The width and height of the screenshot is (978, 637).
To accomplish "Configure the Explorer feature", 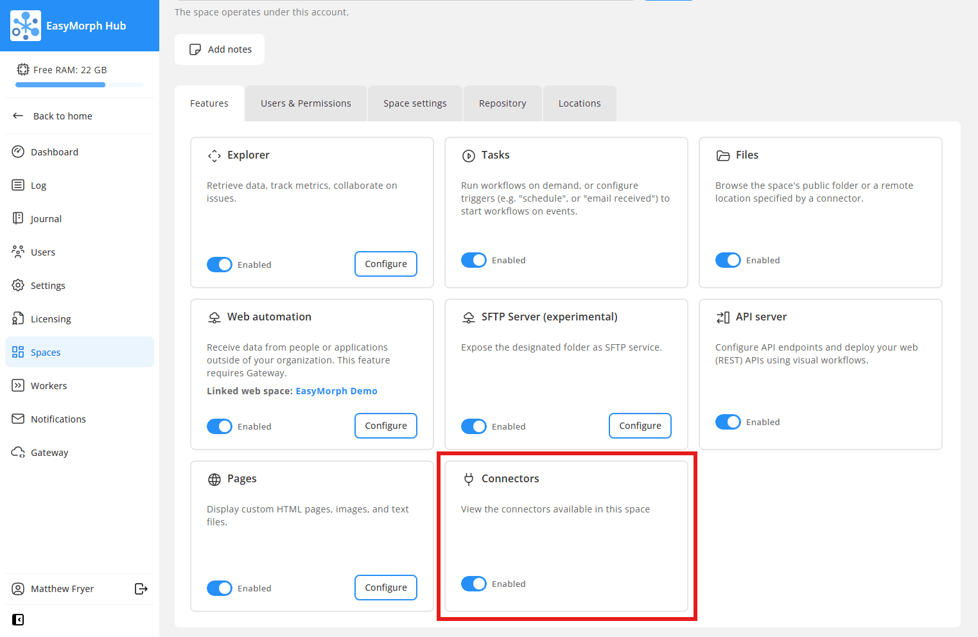I will [386, 264].
